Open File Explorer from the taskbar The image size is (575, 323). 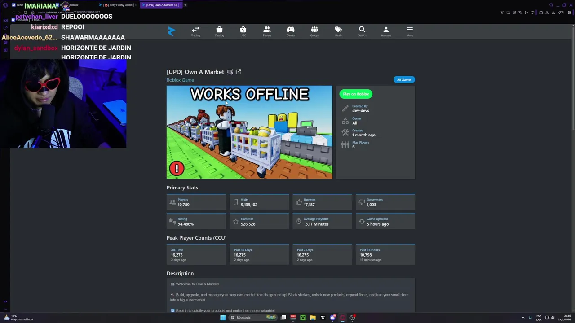click(x=313, y=318)
